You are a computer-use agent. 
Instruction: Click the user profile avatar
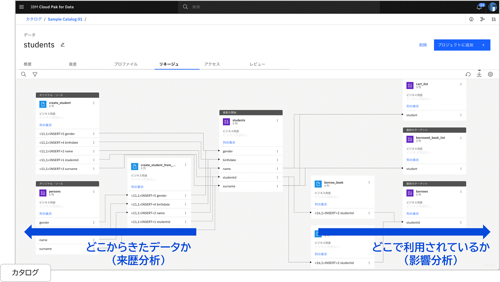492,7
